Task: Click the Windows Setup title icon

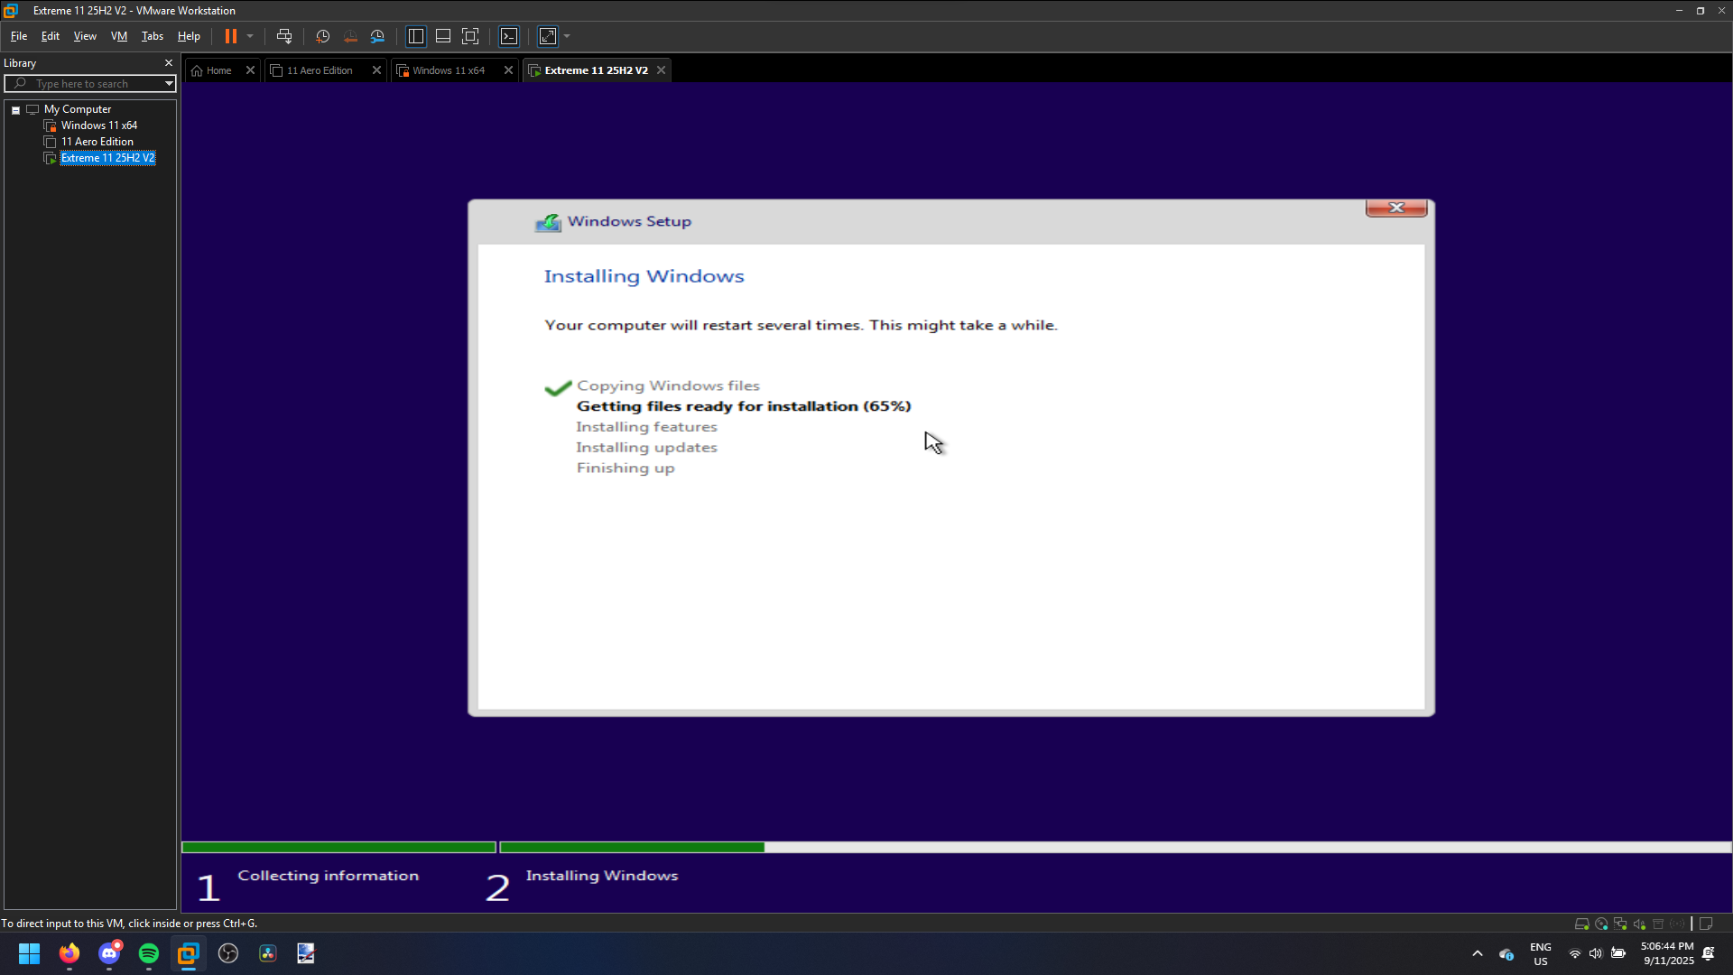Action: [x=548, y=222]
